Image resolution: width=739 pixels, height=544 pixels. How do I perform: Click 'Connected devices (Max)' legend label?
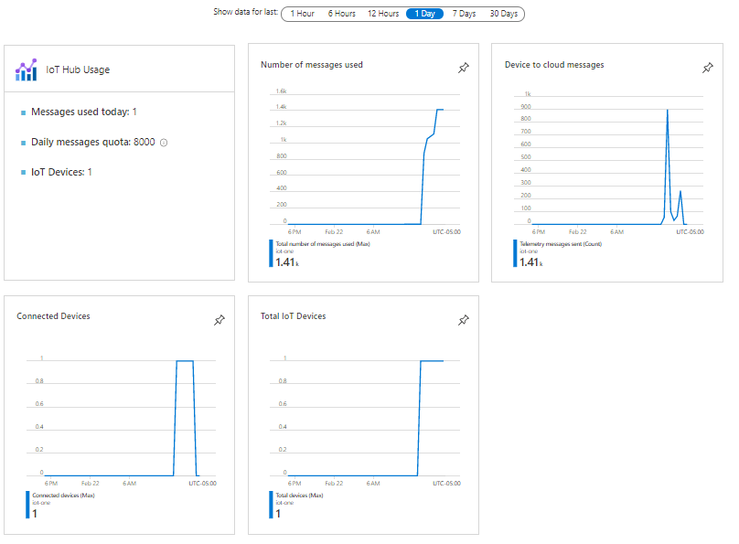[x=64, y=496]
